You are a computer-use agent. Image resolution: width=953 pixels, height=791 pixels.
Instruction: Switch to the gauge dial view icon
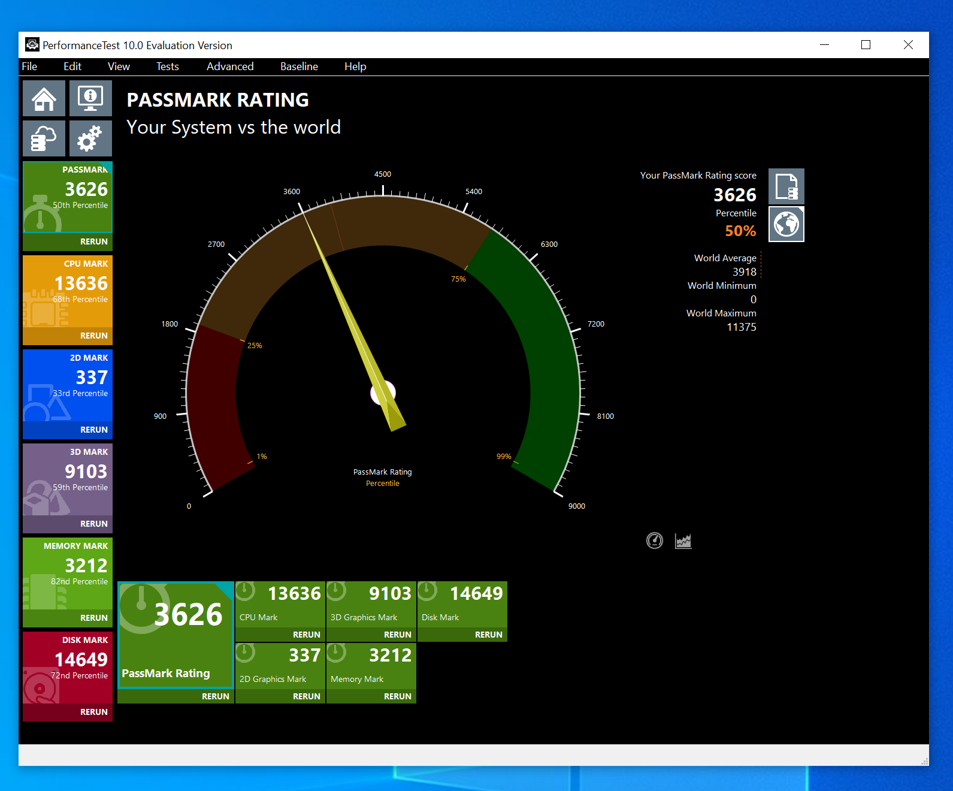655,541
